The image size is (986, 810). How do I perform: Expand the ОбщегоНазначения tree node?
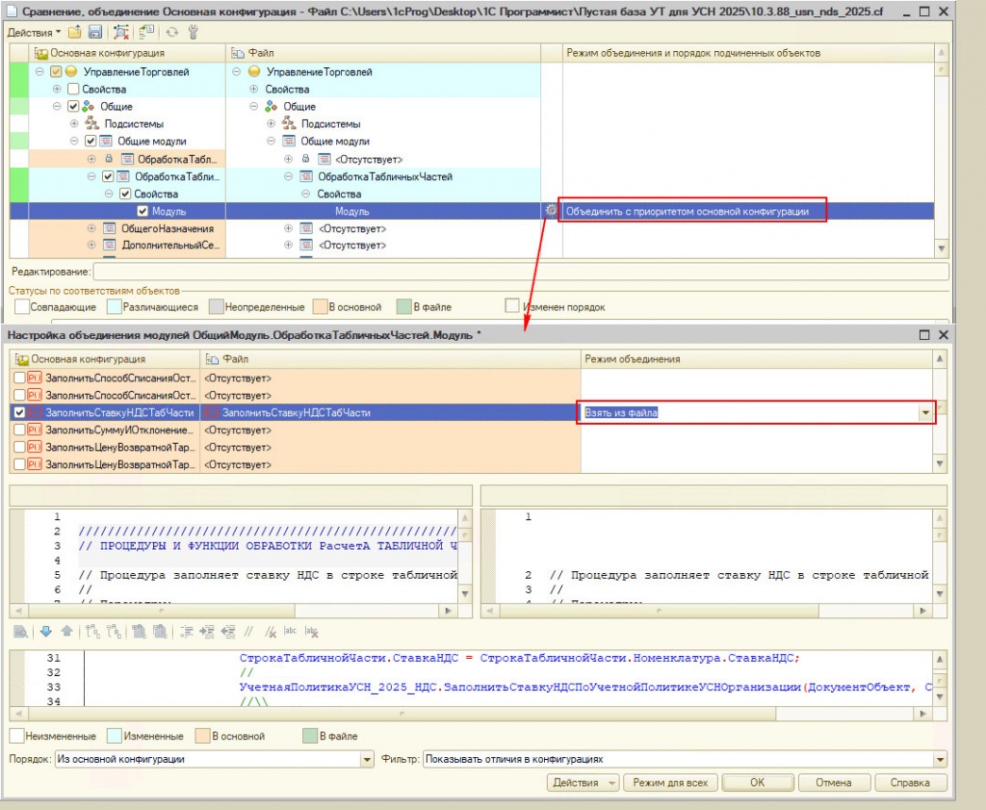91,228
